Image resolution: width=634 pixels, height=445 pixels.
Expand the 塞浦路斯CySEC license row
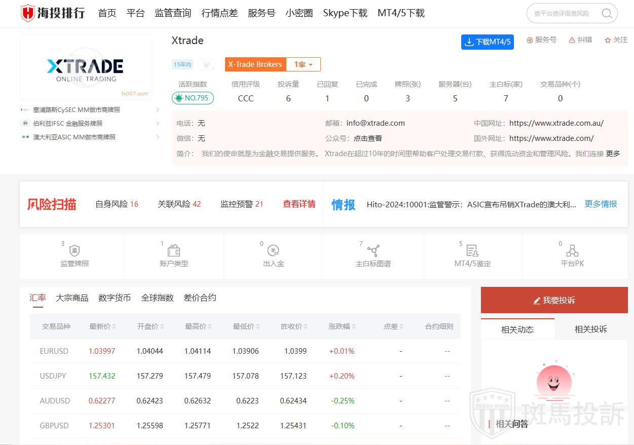pos(158,109)
